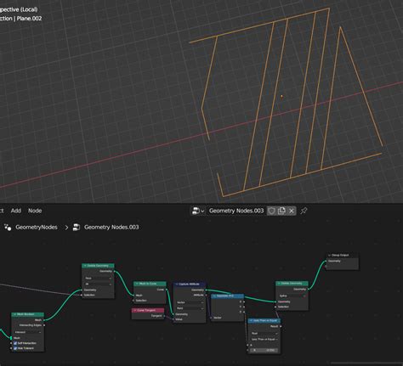The image size is (403, 366).
Task: Toggle the pin icon in node editor header
Action: (304, 211)
